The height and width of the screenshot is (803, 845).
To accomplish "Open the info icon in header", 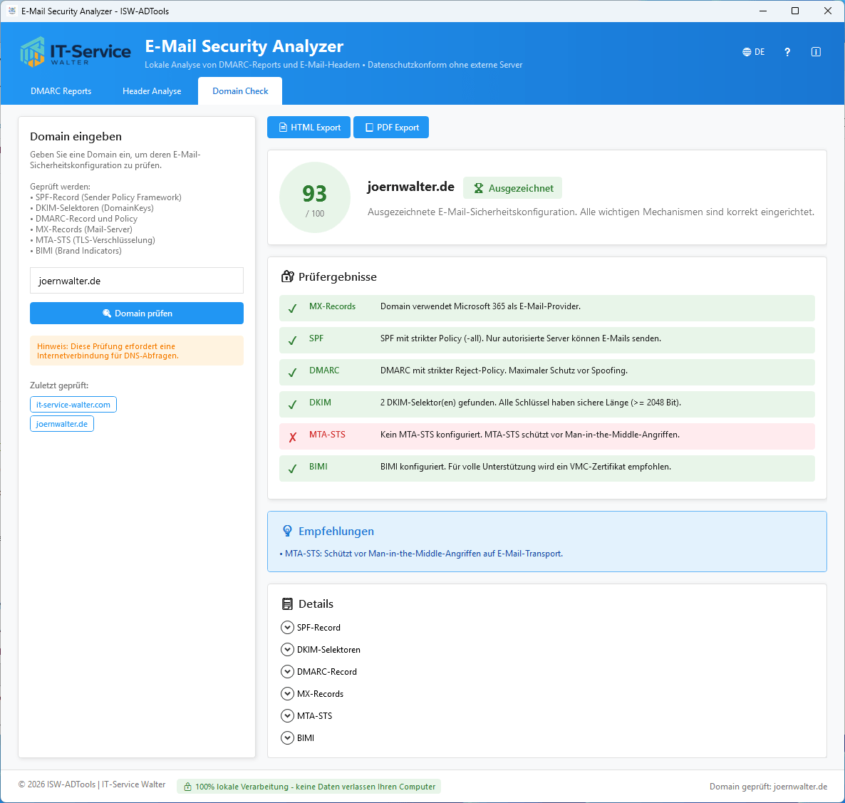I will [816, 52].
